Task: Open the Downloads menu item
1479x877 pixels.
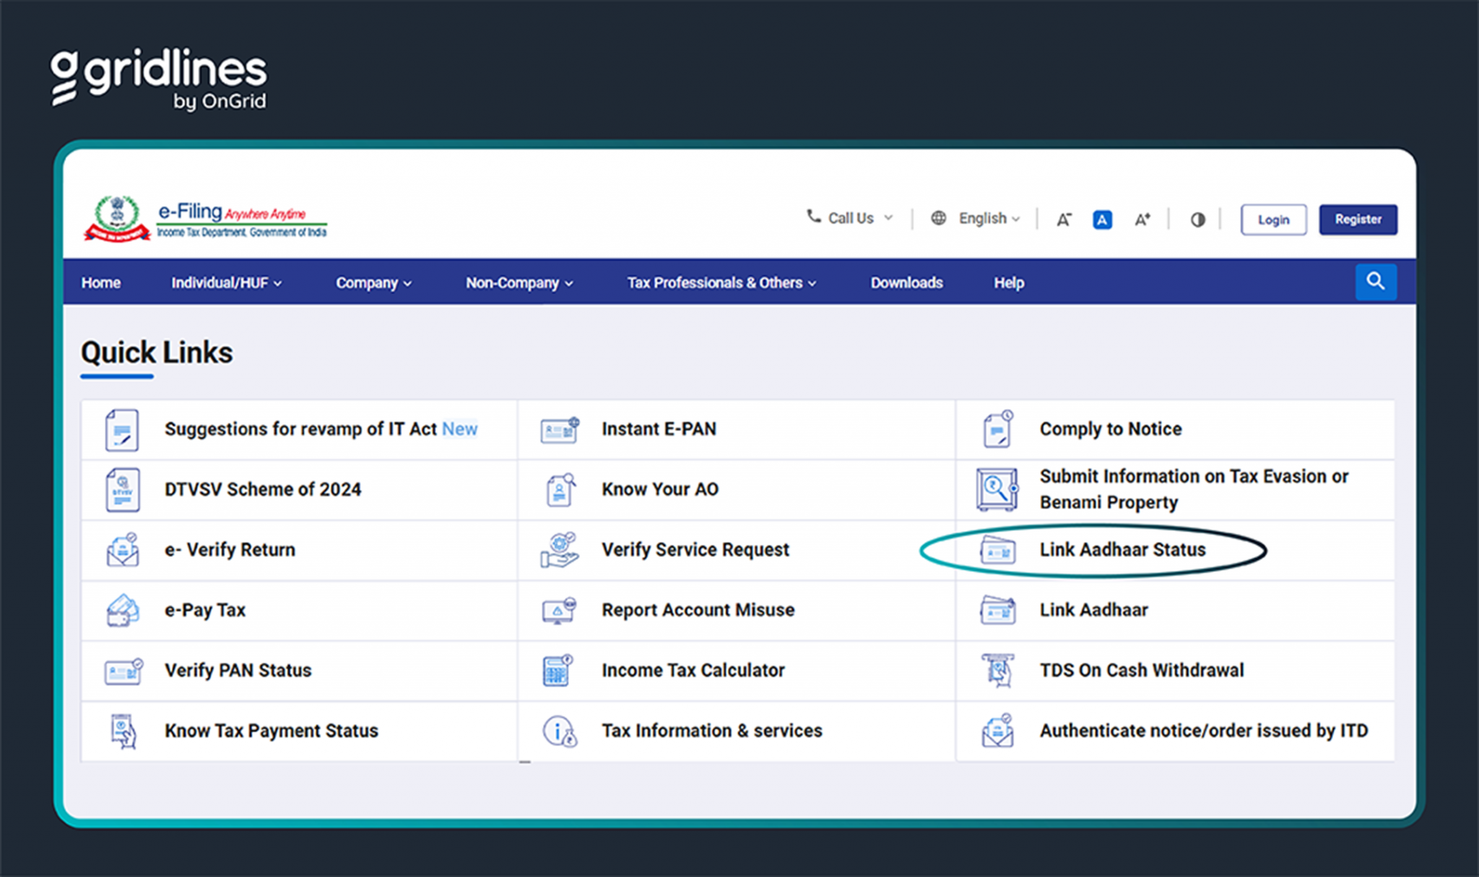Action: pyautogui.click(x=906, y=283)
